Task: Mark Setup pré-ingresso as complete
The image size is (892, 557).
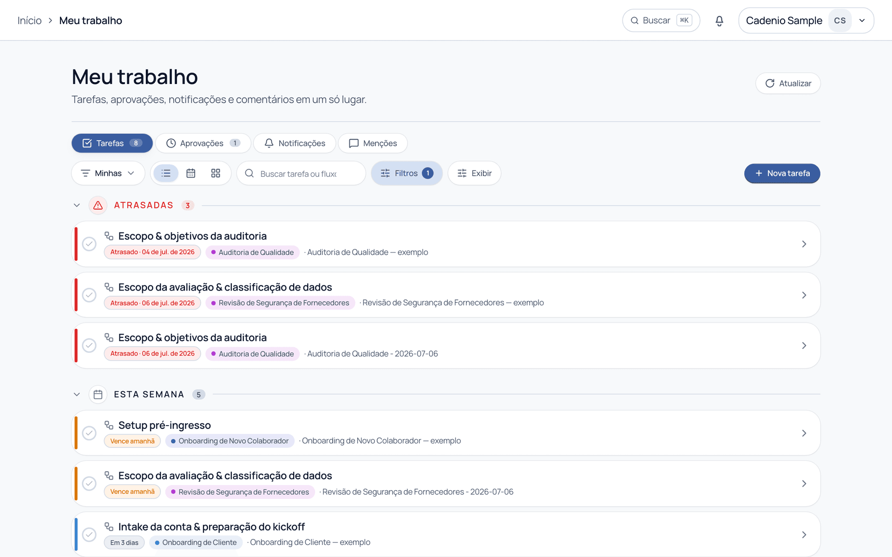Action: tap(89, 433)
